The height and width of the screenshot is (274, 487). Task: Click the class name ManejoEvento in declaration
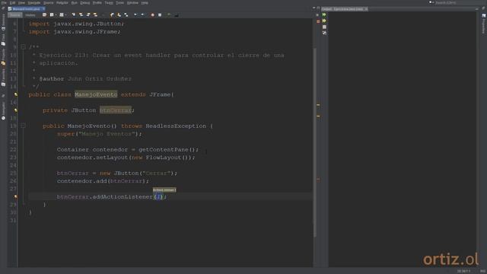pos(96,94)
